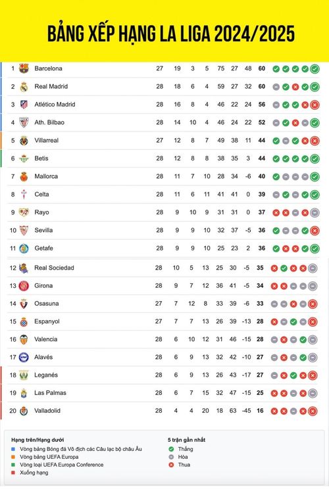Click the Girona club crest
This screenshot has width=329, height=493.
(24, 286)
